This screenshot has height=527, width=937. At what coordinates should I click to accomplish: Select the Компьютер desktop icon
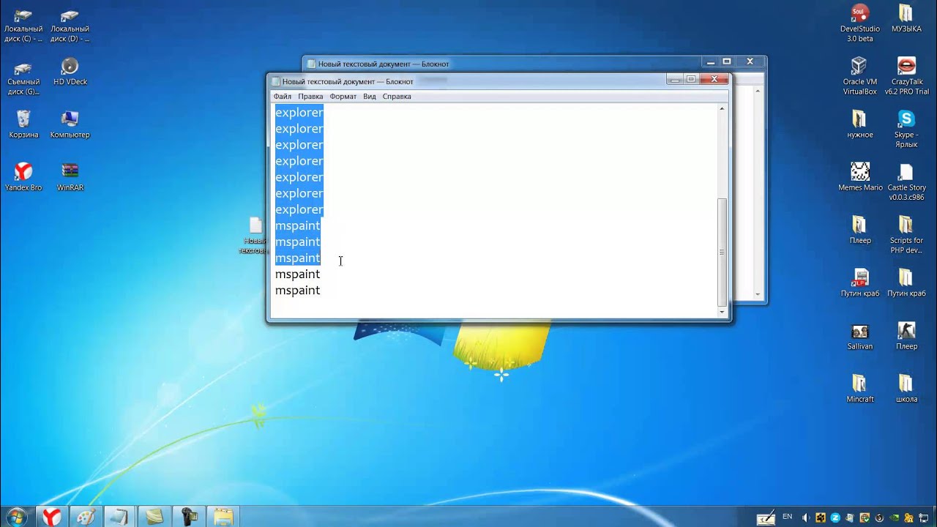click(70, 124)
